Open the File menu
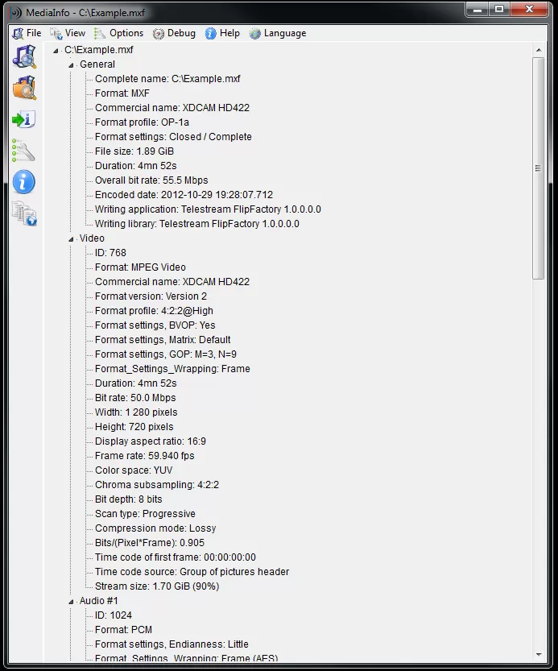The height and width of the screenshot is (671, 558). (x=27, y=33)
